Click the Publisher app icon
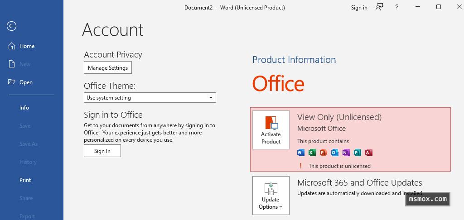Image resolution: width=464 pixels, height=220 pixels. 357,153
